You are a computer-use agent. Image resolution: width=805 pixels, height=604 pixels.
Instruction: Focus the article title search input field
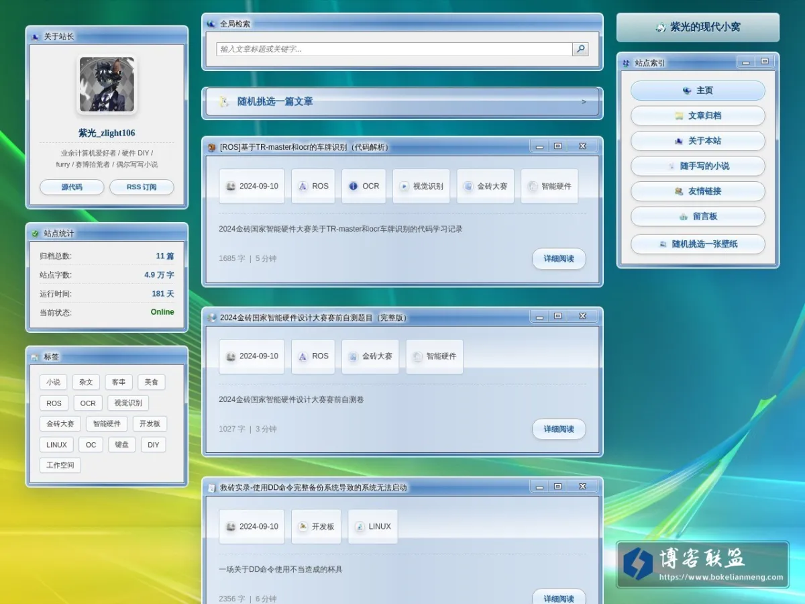394,49
